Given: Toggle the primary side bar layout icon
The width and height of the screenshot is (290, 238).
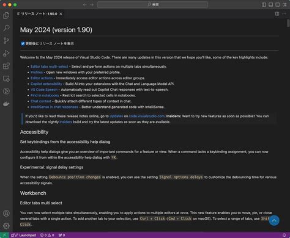Looking at the screenshot, I should [264, 4].
